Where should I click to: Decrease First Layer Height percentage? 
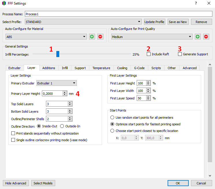[148, 84]
